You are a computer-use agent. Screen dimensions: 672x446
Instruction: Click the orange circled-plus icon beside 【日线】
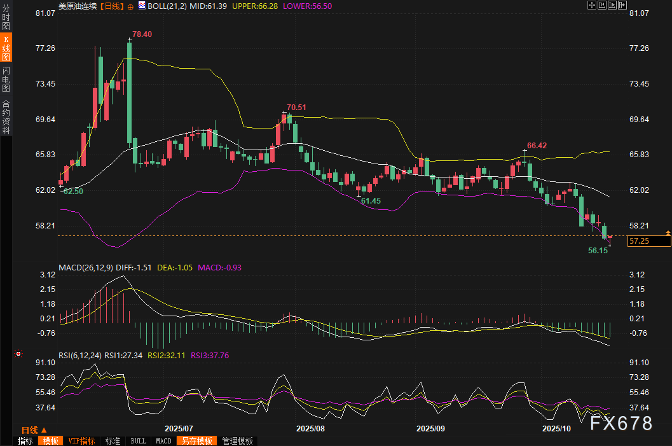[x=130, y=7]
